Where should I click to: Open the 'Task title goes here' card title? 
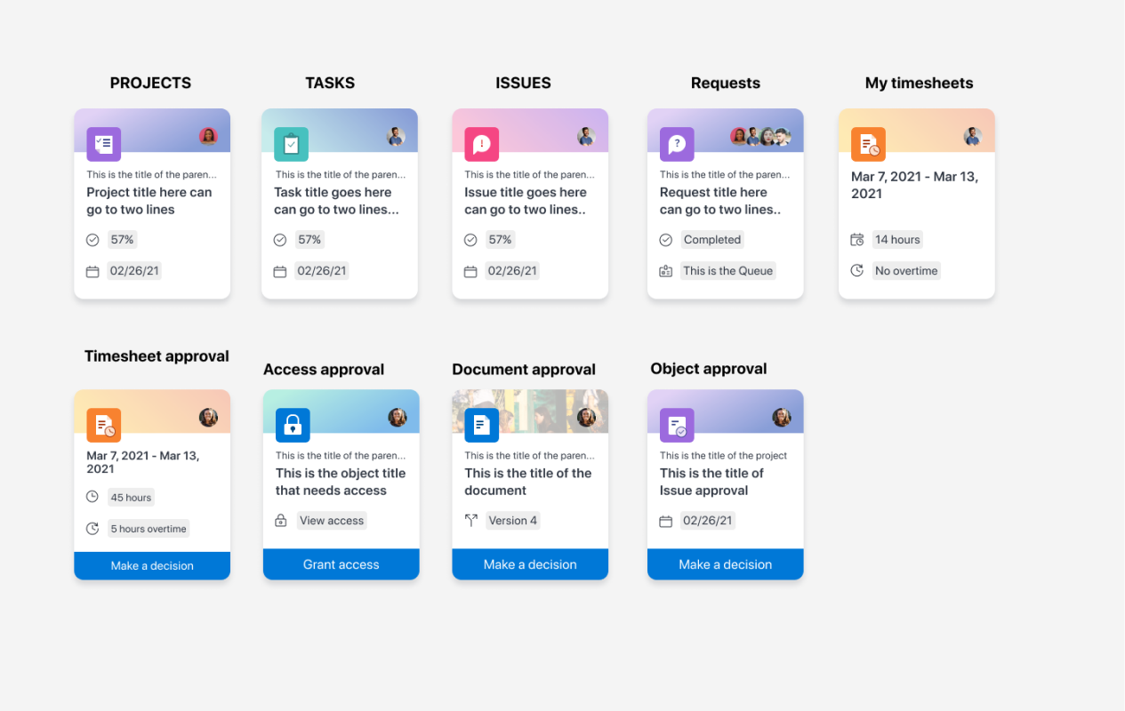pyautogui.click(x=335, y=201)
